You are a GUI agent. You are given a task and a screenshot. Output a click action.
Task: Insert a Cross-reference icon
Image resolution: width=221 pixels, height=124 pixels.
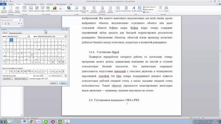click(x=84, y=9)
